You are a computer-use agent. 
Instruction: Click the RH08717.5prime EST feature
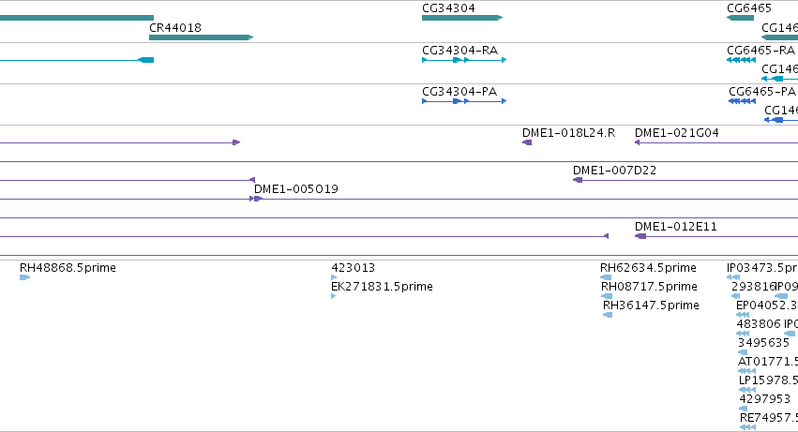pyautogui.click(x=607, y=296)
